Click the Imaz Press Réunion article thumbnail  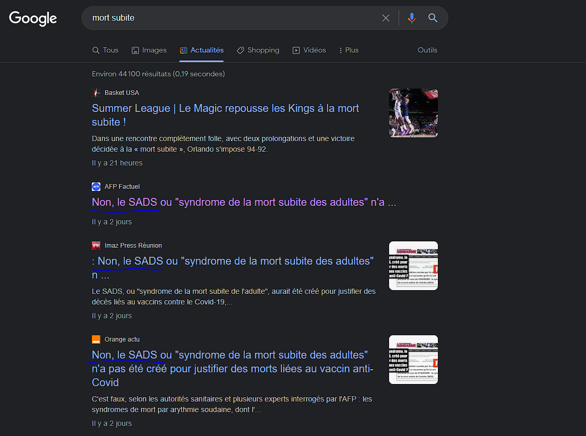coord(413,266)
